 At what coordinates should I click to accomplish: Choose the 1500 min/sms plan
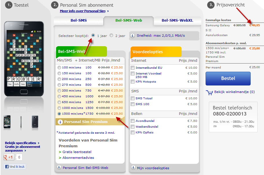59,114
